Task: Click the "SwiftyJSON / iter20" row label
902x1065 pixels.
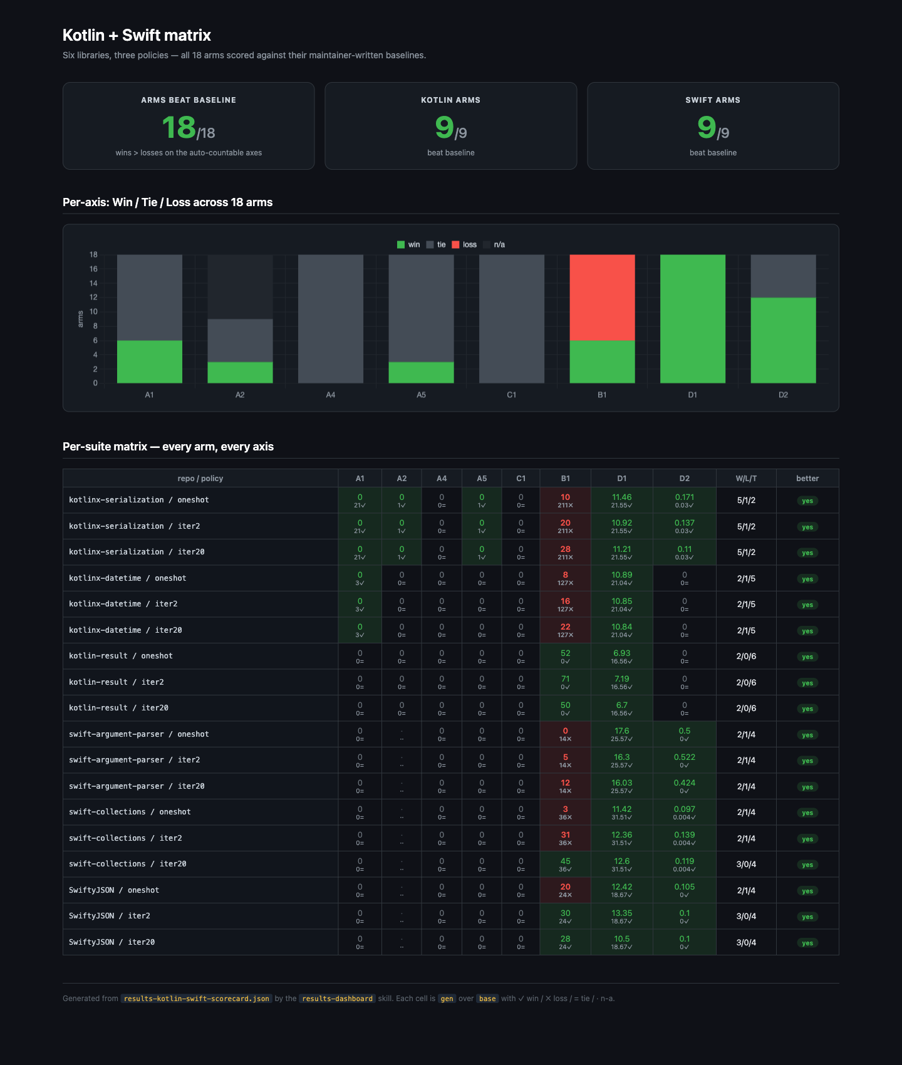Action: coord(111,942)
